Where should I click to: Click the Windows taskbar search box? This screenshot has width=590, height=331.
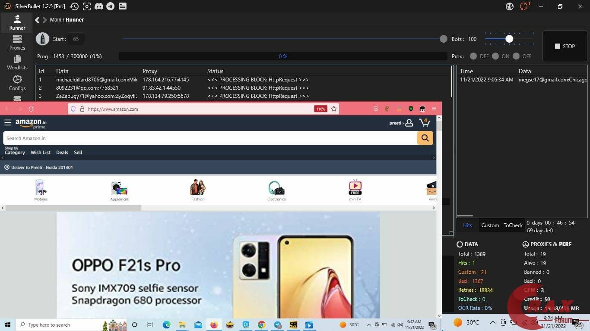pos(60,325)
